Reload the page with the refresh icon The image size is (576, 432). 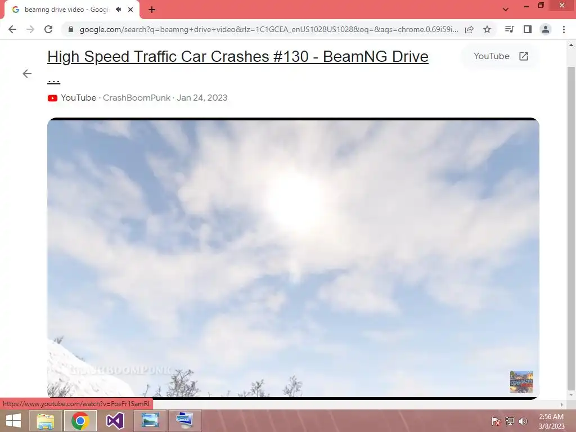point(48,29)
